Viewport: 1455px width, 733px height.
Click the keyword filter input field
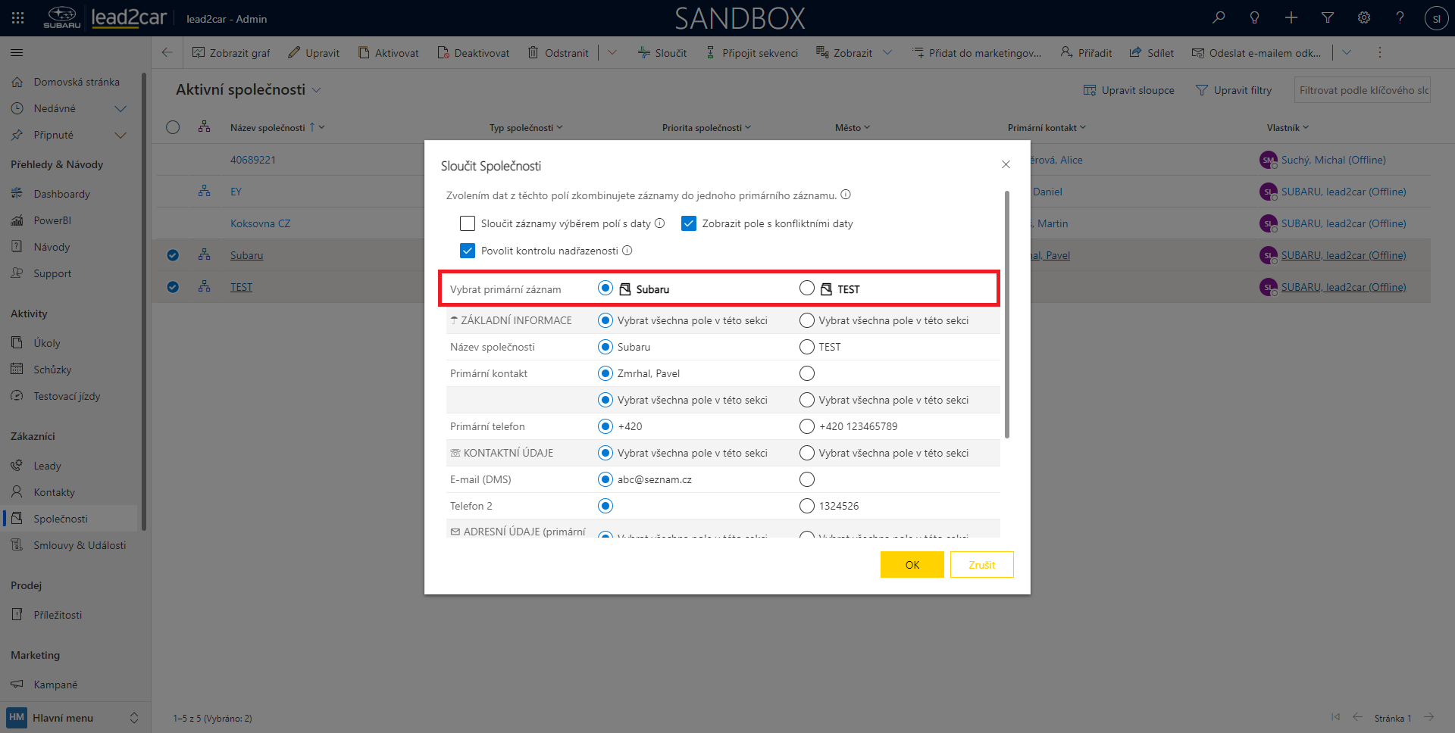(x=1363, y=90)
